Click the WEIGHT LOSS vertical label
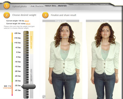Screen dimensions: 123x99 point(31,75)
